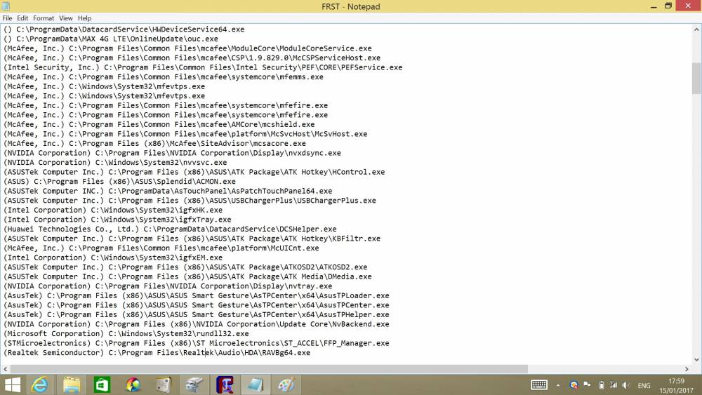Click the horizontal scrollbar thumb
This screenshot has height=395, width=702.
[x=269, y=369]
